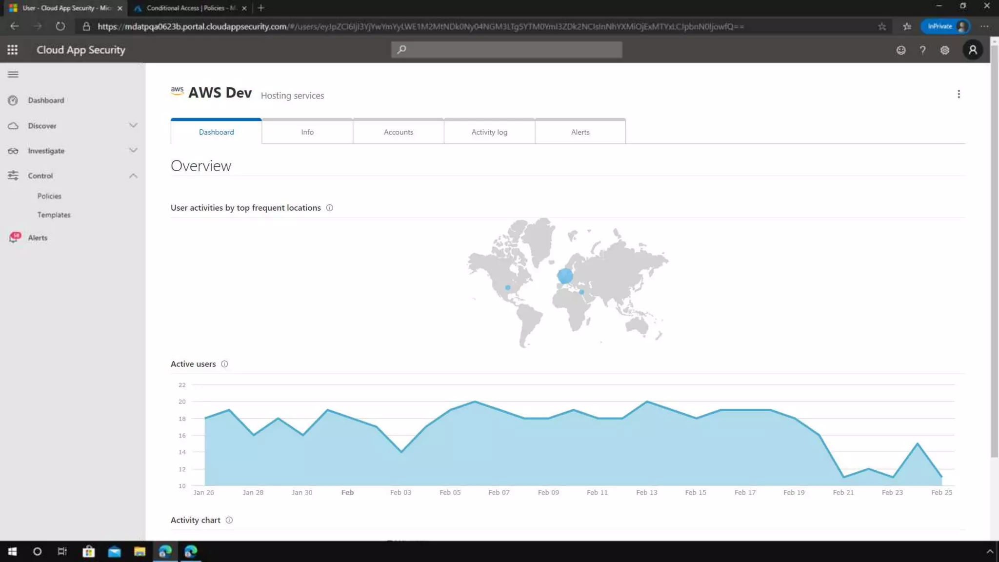
Task: Open Cortana search circle on taskbar
Action: pyautogui.click(x=37, y=552)
